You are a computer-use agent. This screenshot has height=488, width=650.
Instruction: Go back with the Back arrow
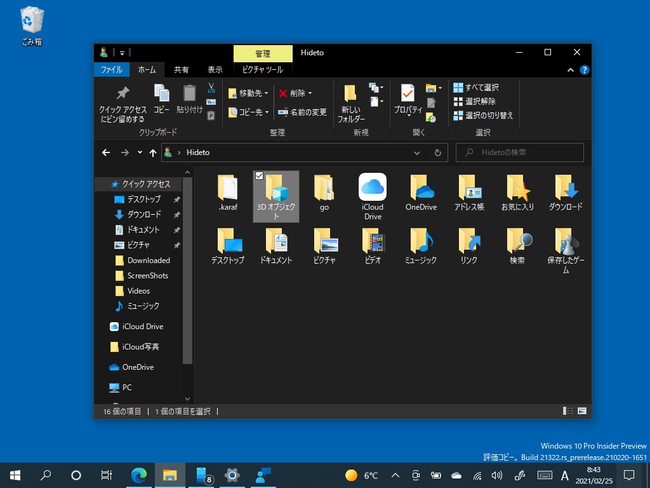pos(106,152)
